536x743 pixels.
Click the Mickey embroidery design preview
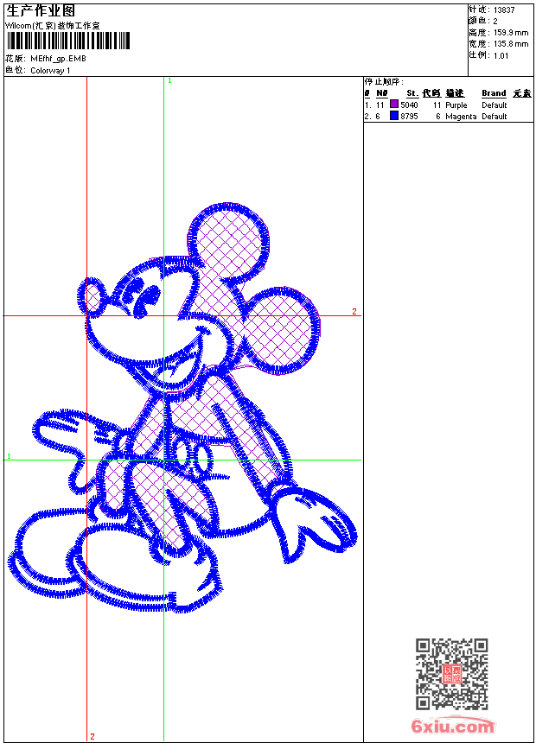coord(182,410)
